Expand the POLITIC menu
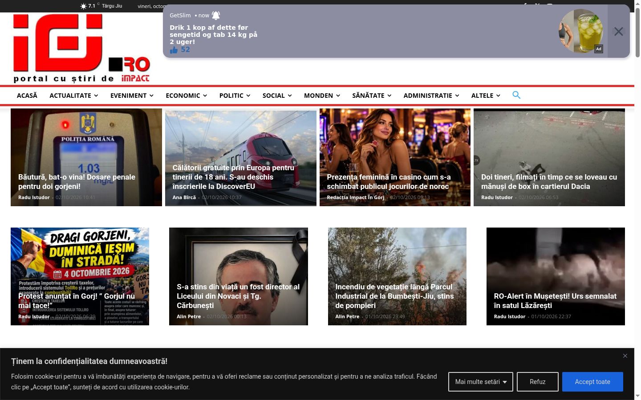Viewport: 641px width, 400px height. coord(235,96)
